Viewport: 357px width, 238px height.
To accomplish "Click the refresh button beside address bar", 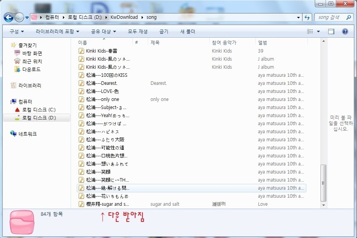I will [x=307, y=17].
